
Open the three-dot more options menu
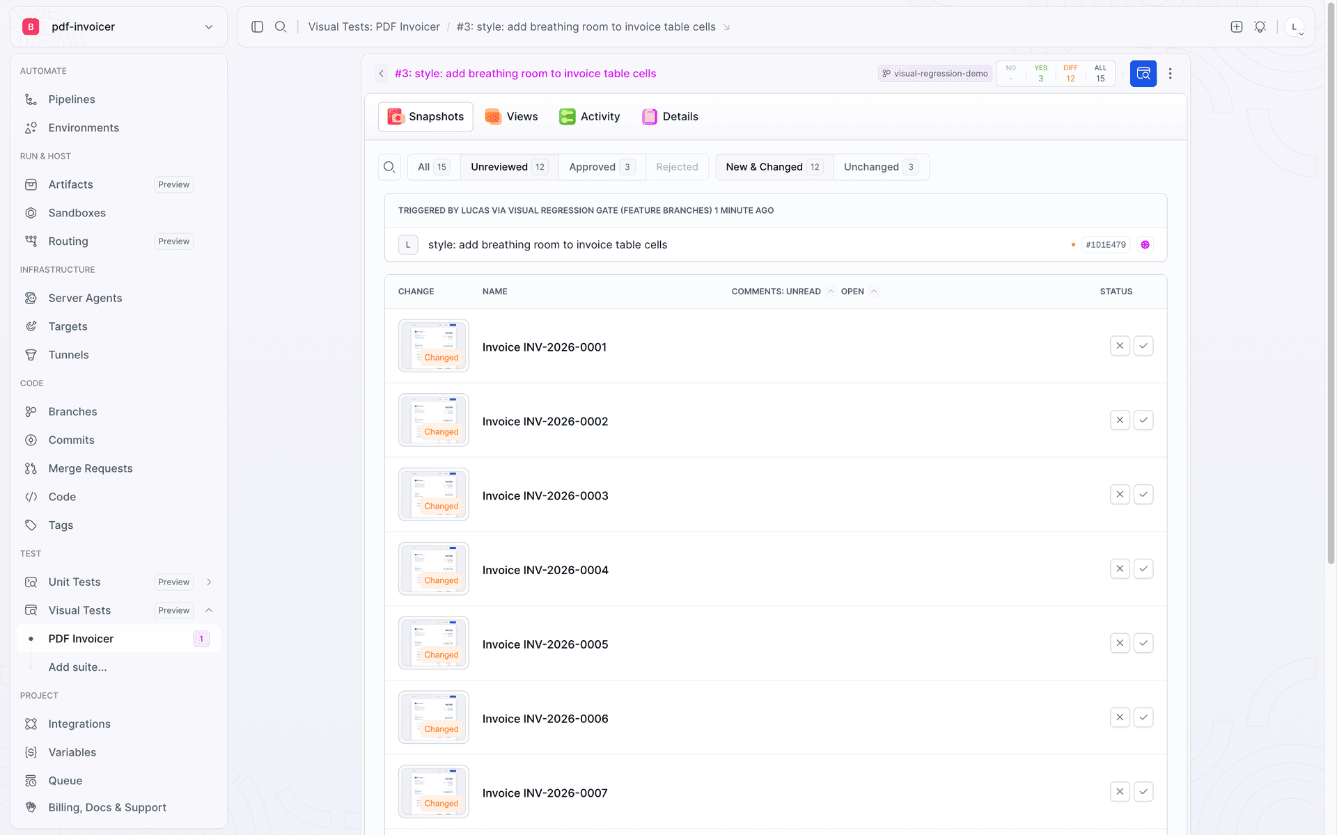[1171, 74]
